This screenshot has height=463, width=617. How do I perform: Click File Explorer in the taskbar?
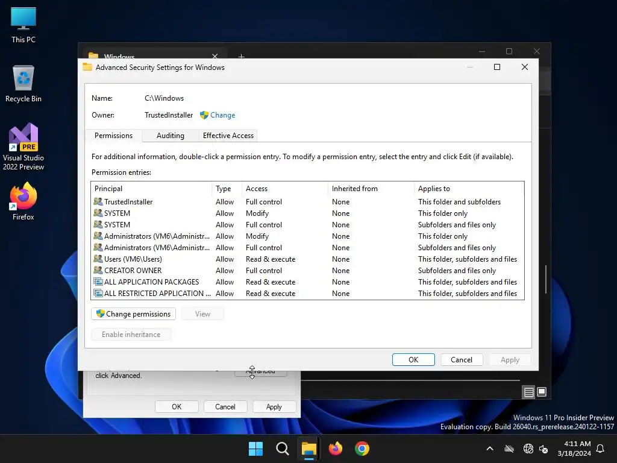pos(309,449)
